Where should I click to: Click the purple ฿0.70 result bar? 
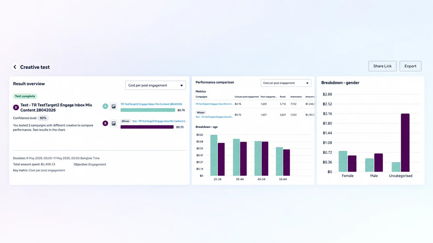[147, 127]
